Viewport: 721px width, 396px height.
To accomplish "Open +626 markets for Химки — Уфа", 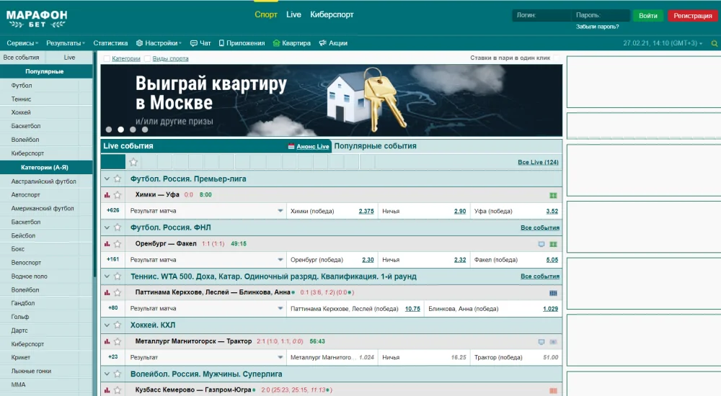I will pyautogui.click(x=112, y=210).
